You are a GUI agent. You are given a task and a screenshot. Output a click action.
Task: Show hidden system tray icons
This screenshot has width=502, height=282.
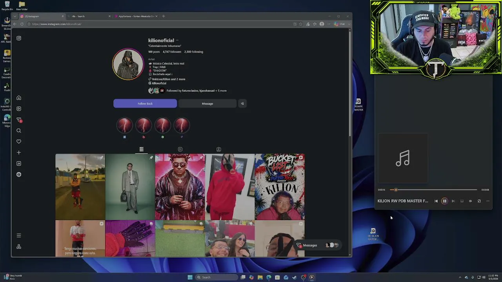coord(460,277)
